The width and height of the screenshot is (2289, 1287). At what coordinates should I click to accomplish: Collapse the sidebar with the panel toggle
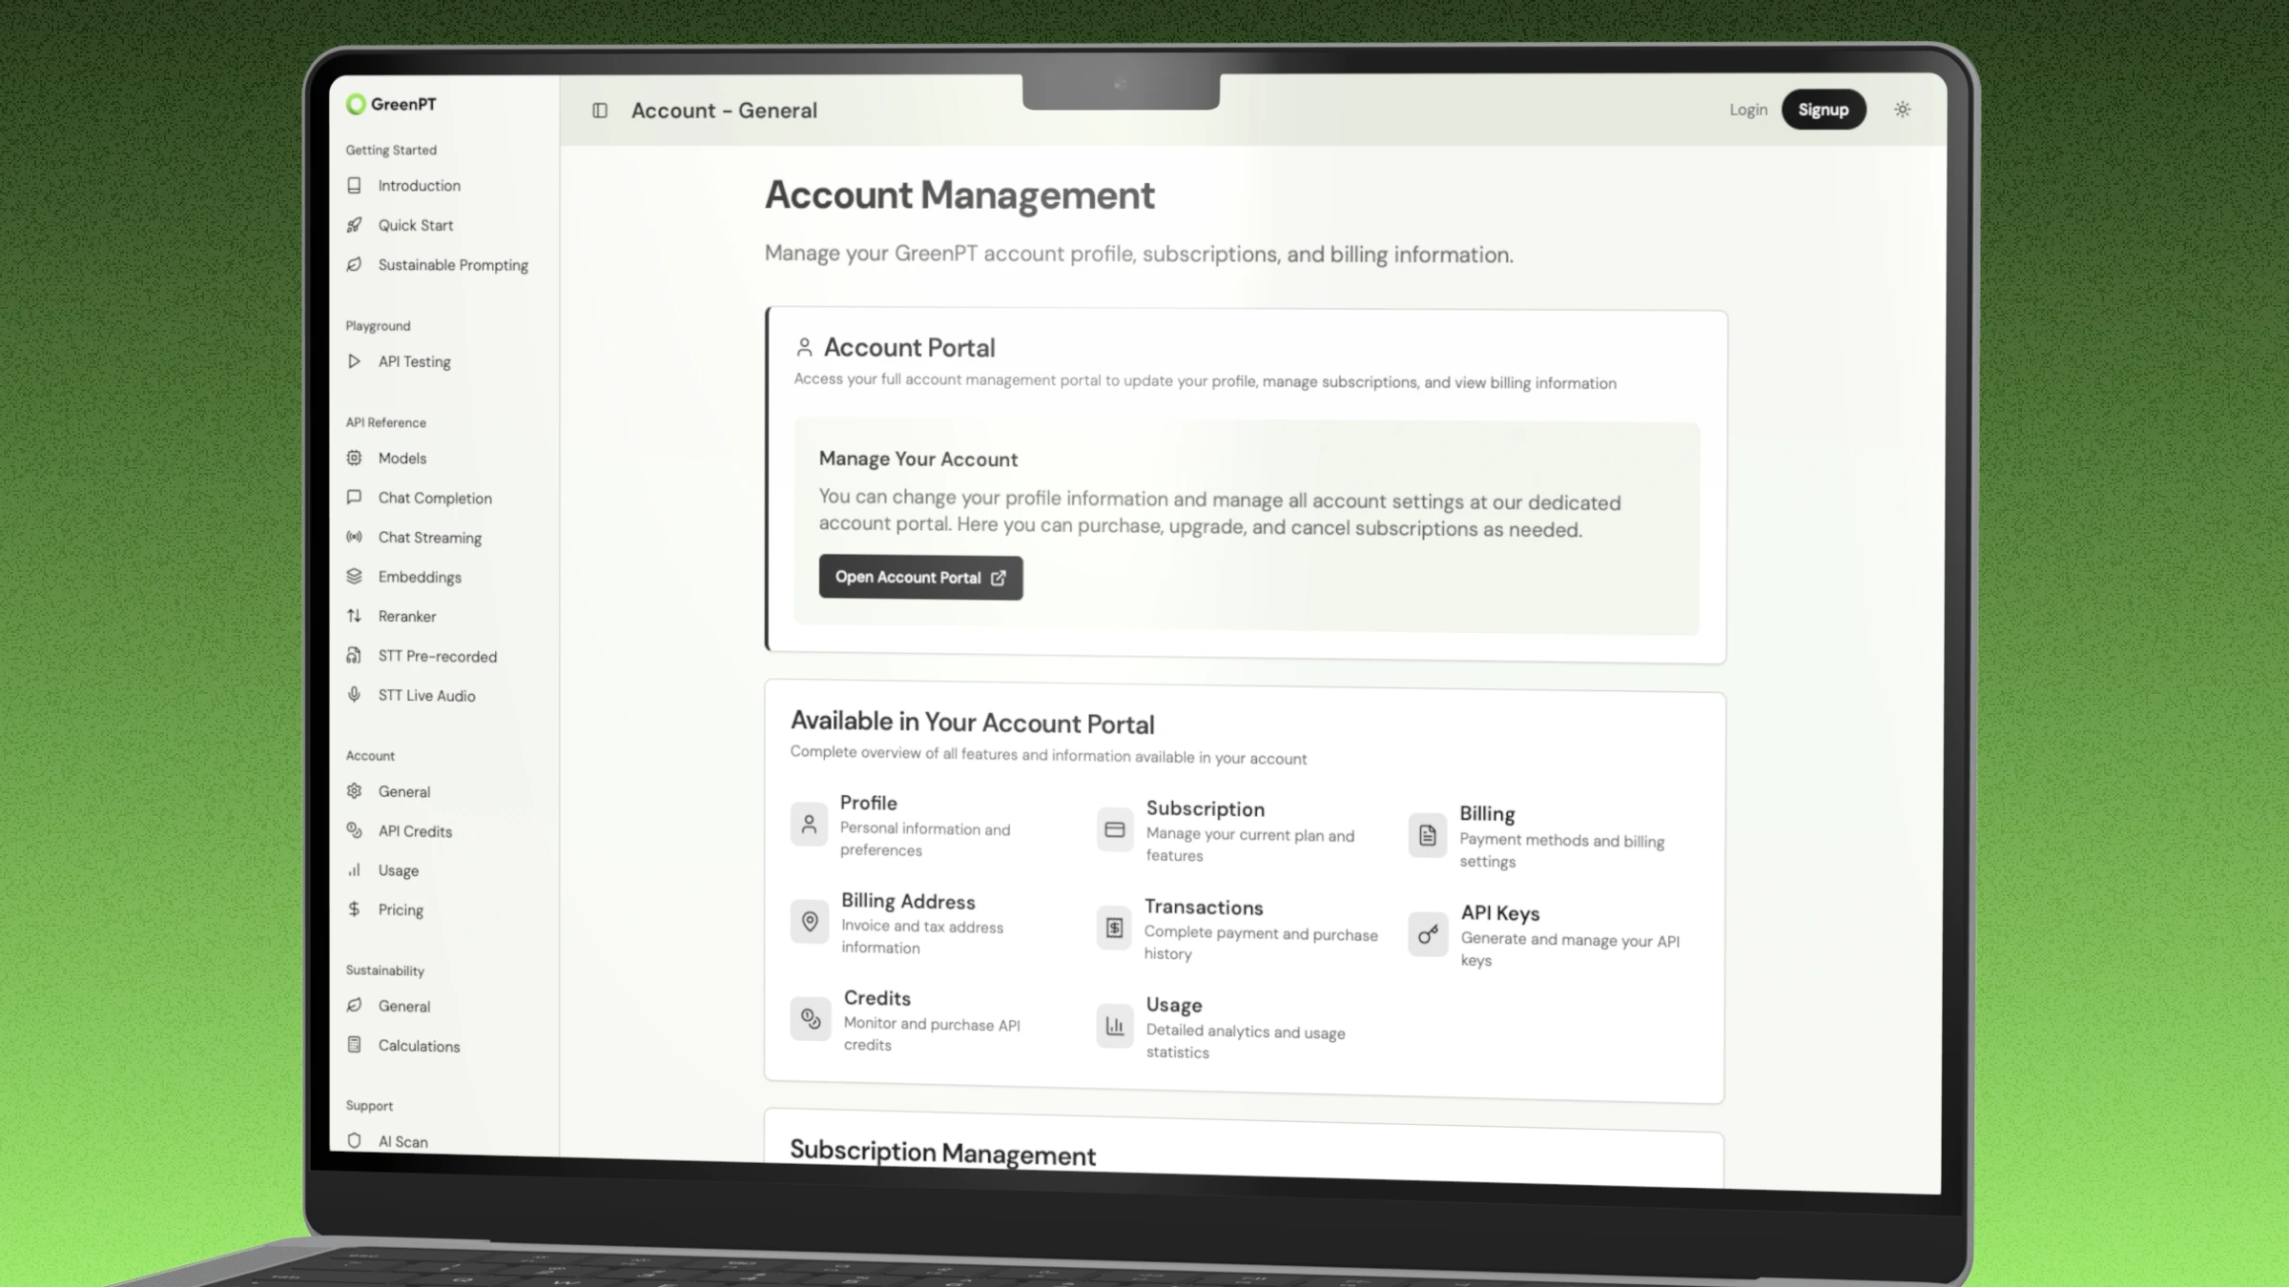click(x=600, y=111)
